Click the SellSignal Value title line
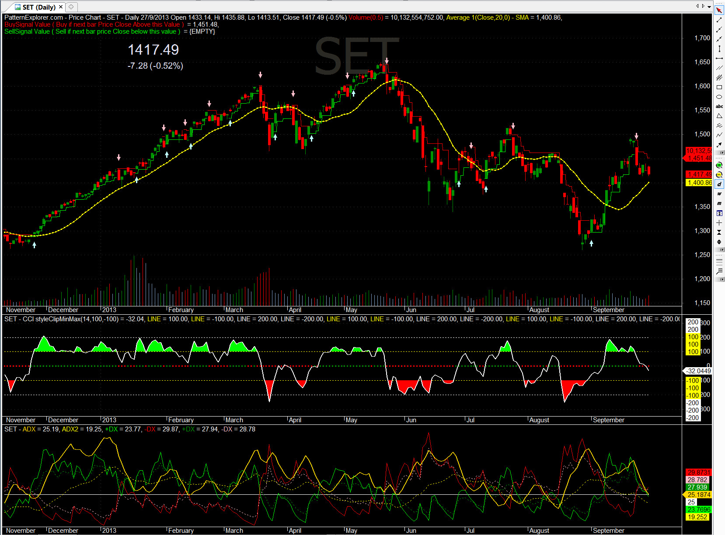The width and height of the screenshot is (725, 535). click(x=110, y=31)
